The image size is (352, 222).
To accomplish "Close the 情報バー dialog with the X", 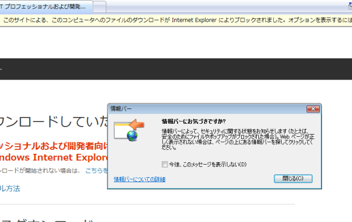I will [x=313, y=109].
